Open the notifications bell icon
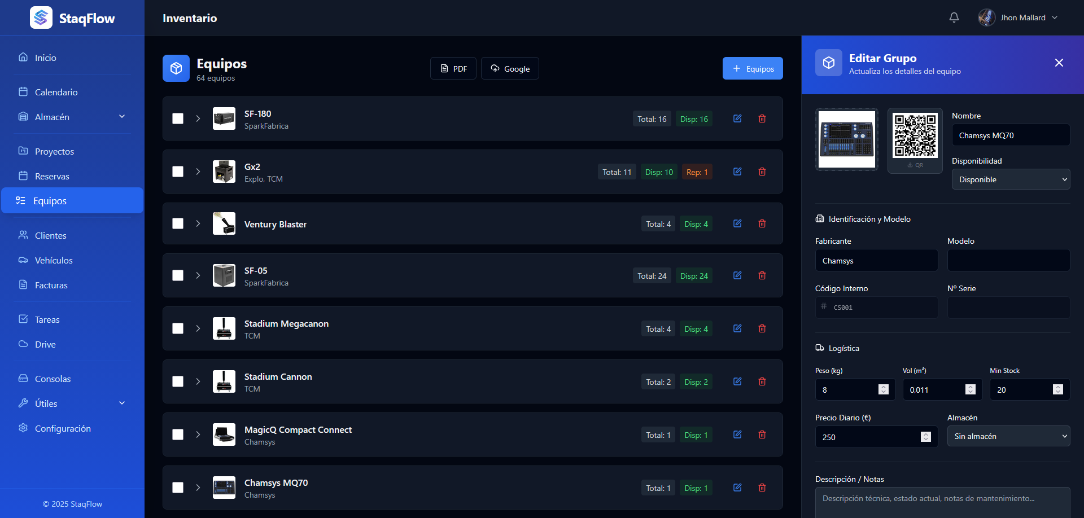Viewport: 1084px width, 518px height. (x=954, y=17)
